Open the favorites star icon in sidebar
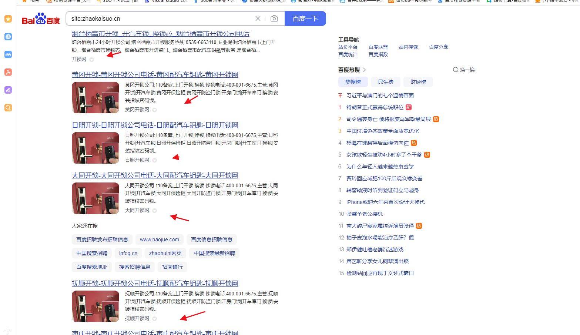 [x=8, y=19]
